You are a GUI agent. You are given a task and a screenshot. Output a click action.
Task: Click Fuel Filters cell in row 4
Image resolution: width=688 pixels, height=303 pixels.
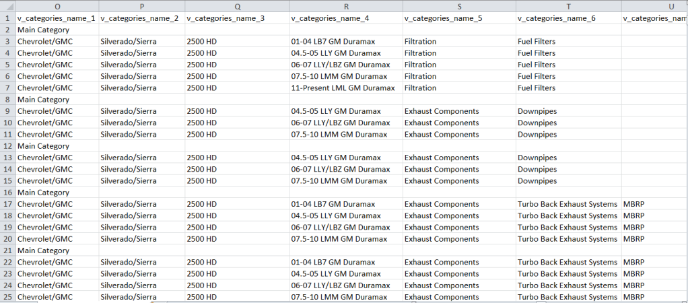click(x=569, y=53)
